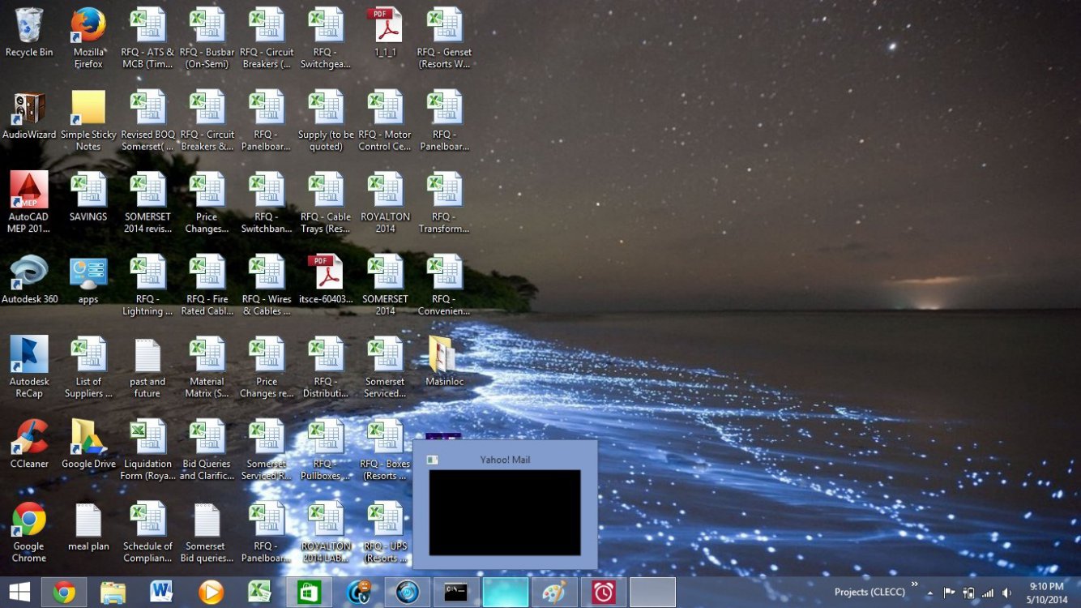Select the SAVINGS Excel file
This screenshot has height=608, width=1081.
click(88, 197)
